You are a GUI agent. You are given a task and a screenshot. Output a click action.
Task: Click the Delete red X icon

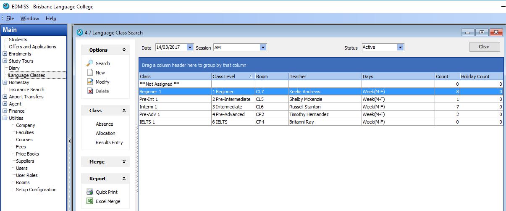click(90, 91)
